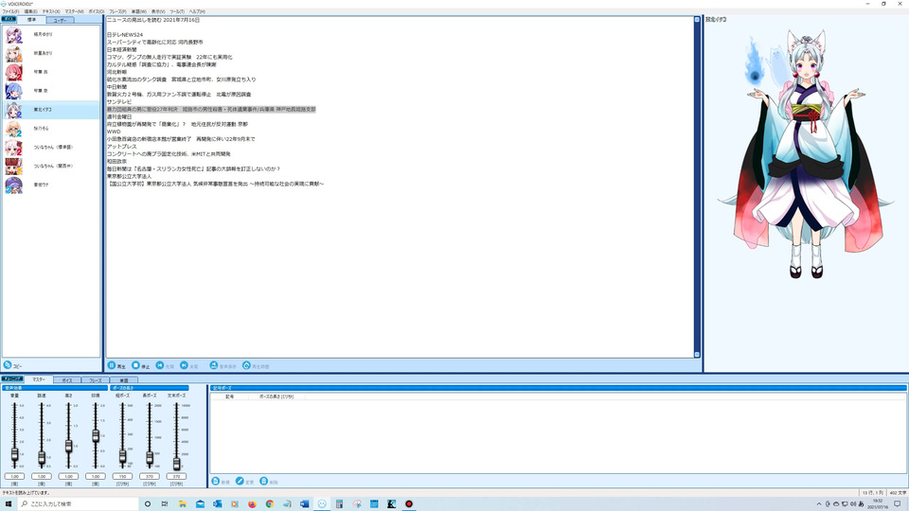Click the 新規 new symbol pause icon
Viewport: 909px width, 511px height.
[x=216, y=482]
